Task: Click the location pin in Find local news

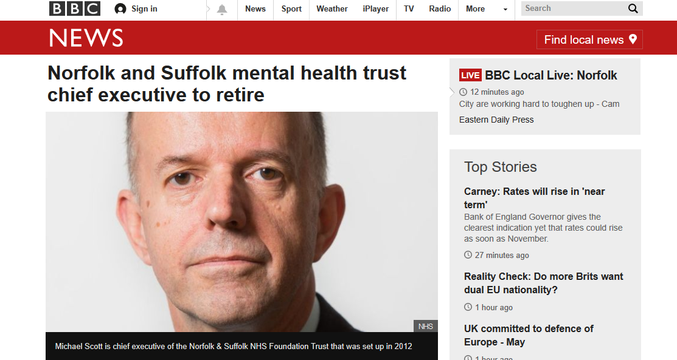Action: (633, 39)
